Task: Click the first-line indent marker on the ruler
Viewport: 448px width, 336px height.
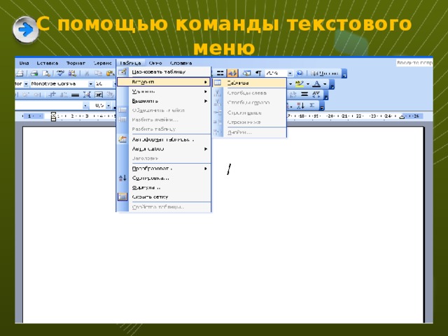Action: click(x=53, y=113)
